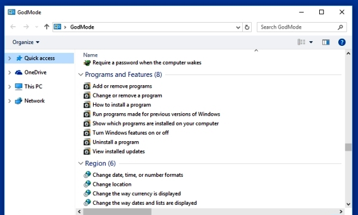Click icon beside View installed updates
The image size is (358, 215).
[87, 152]
